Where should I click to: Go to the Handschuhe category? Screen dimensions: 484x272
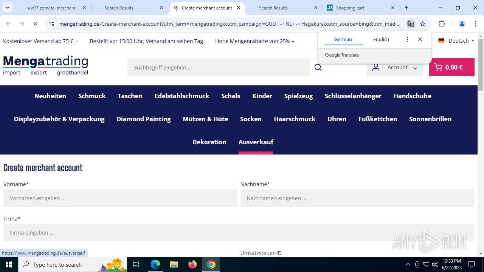(x=413, y=96)
